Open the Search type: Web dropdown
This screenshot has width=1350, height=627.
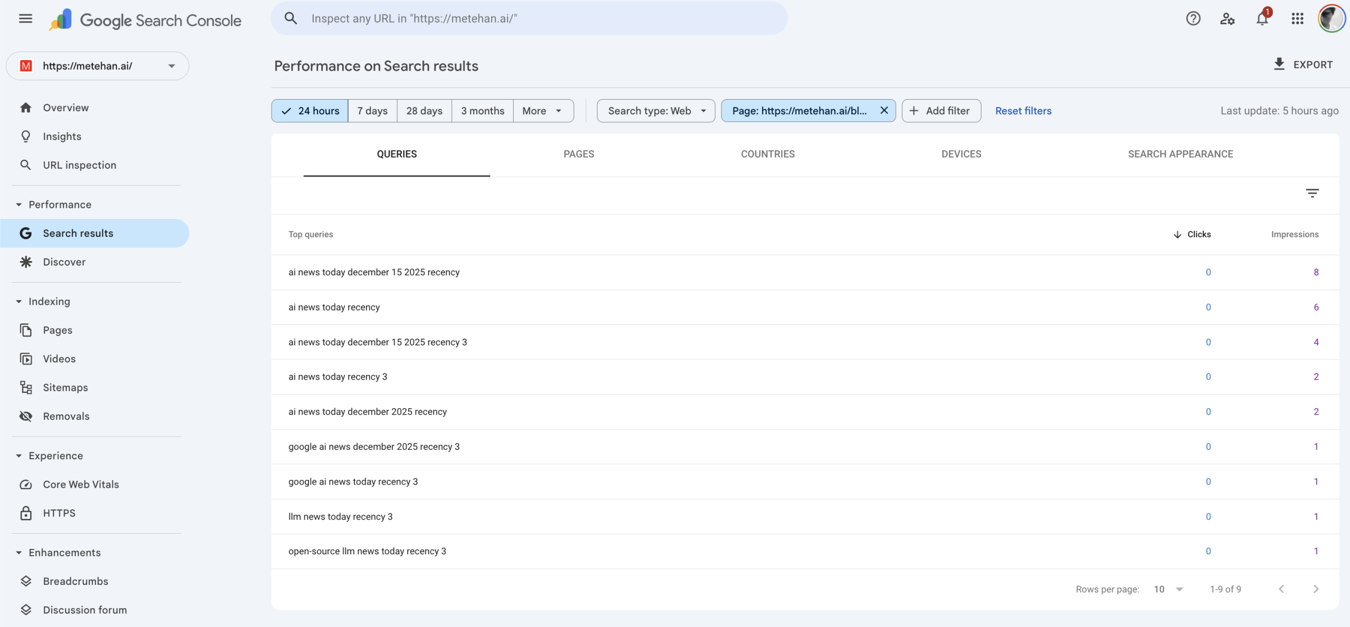(655, 111)
